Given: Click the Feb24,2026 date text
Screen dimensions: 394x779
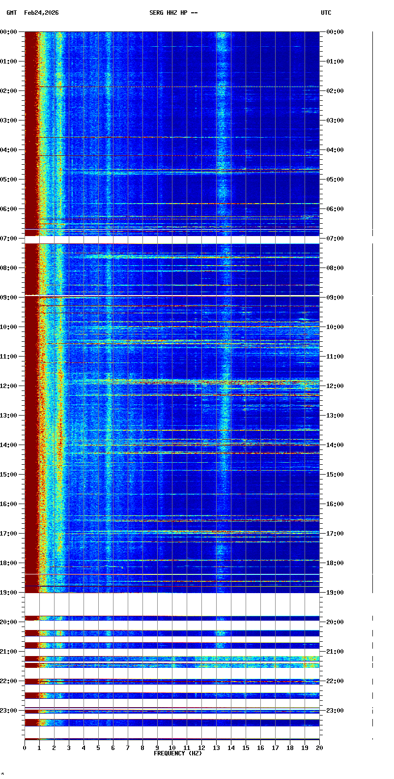Looking at the screenshot, I should 41,13.
